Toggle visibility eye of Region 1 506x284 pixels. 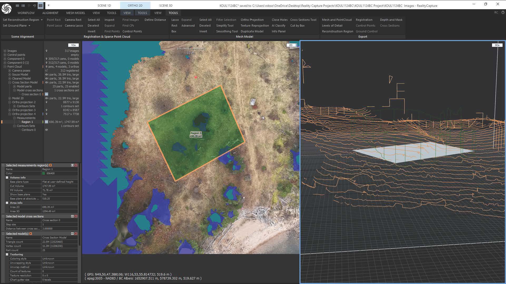point(46,122)
